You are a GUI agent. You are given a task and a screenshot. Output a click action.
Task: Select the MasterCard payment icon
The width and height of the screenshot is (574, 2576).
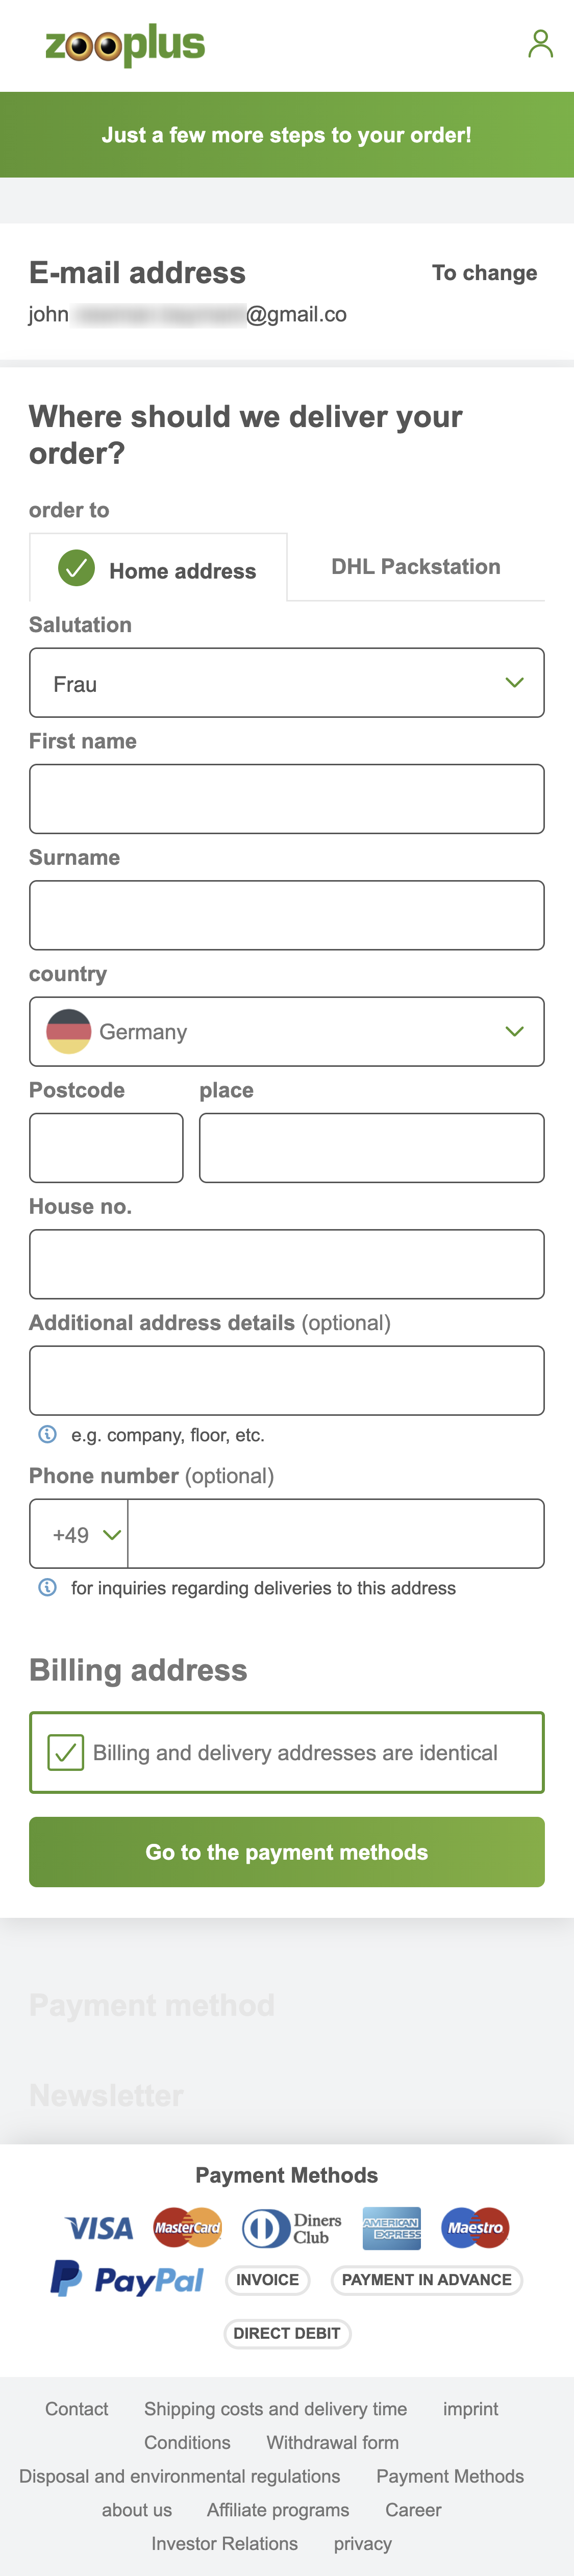tap(186, 2228)
